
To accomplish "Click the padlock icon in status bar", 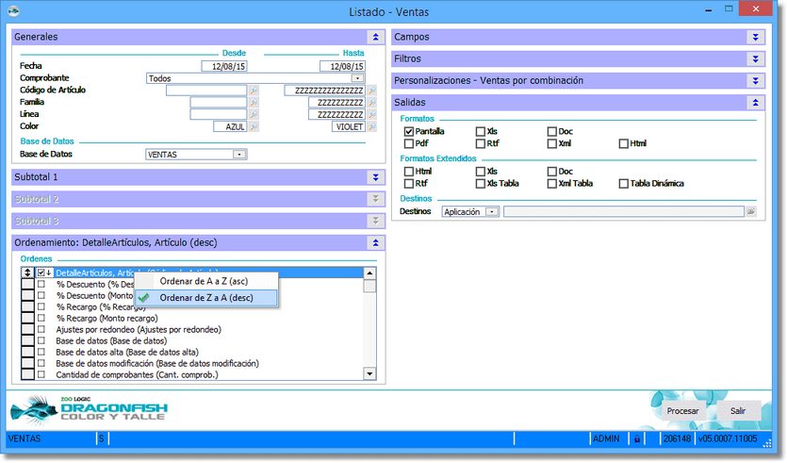I will (637, 438).
